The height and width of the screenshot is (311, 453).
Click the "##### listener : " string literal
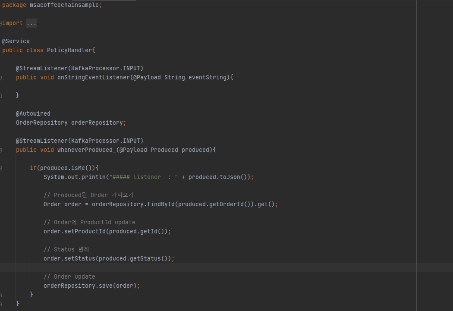pyautogui.click(x=144, y=177)
